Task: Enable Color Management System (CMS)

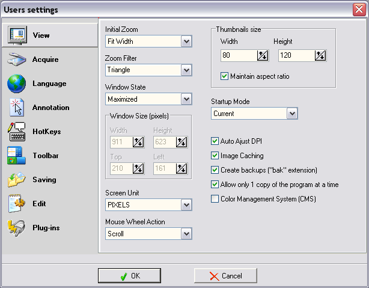Action: 215,199
